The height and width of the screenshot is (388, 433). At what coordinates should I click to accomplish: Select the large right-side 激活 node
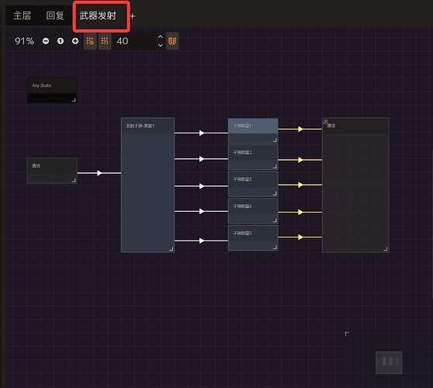coord(355,185)
